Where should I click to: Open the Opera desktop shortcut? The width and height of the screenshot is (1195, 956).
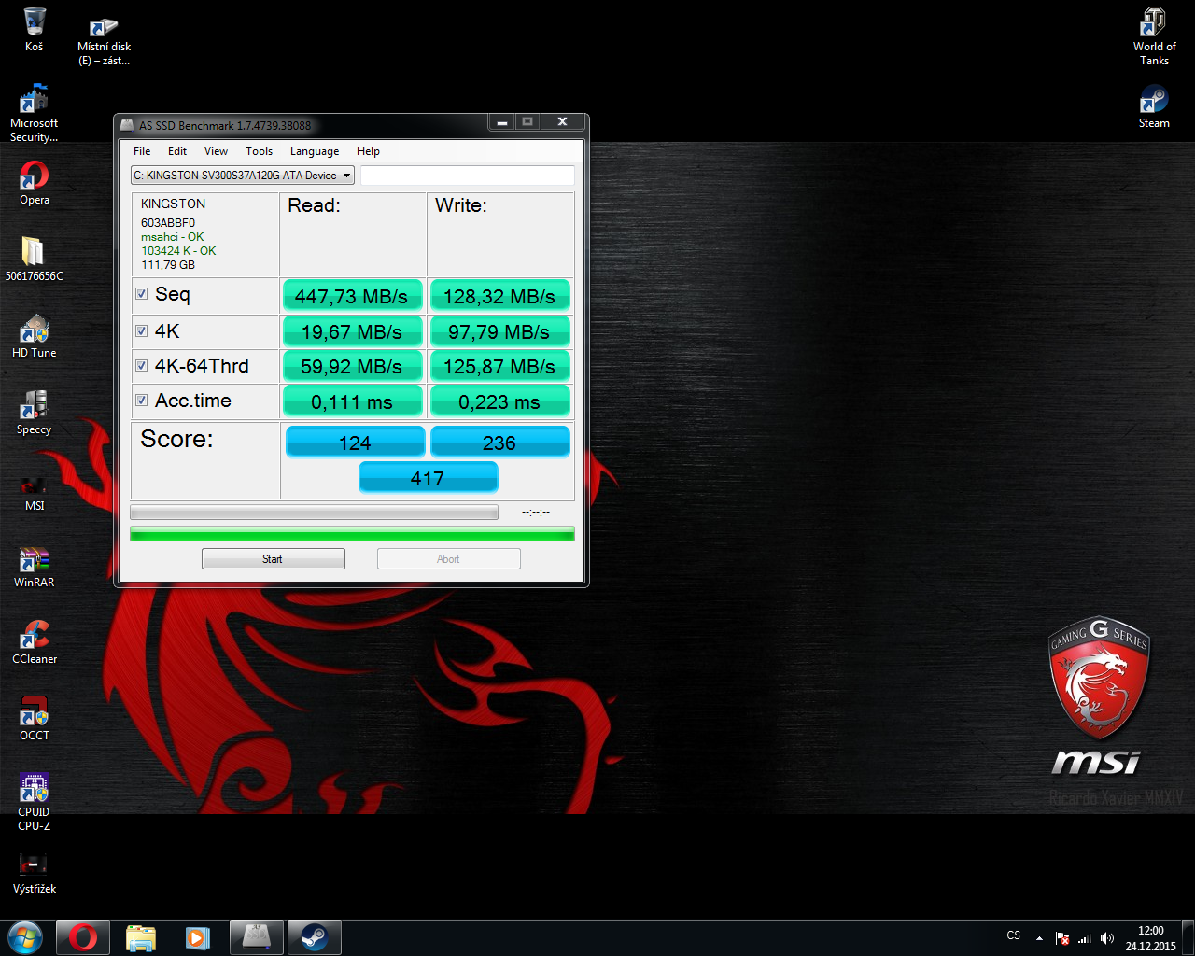coord(35,182)
